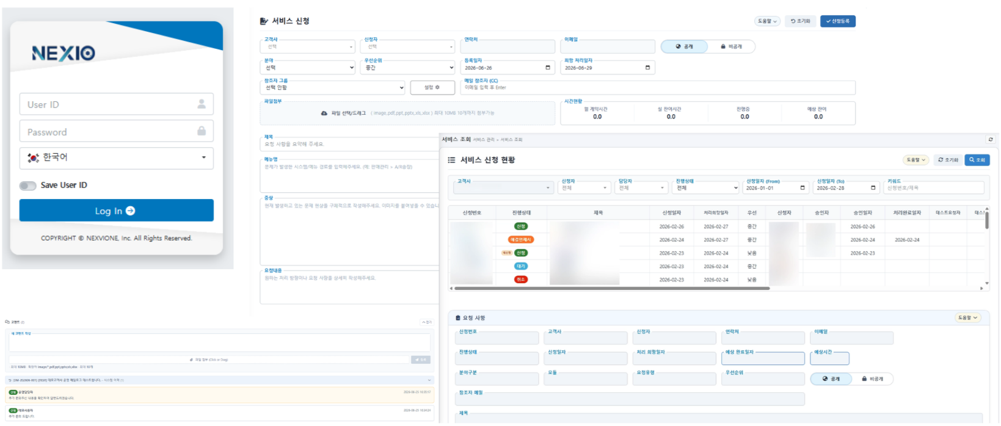Click the edit icon beside the 서비스 신청 title
Screen dimensions: 1001x426
(x=264, y=21)
